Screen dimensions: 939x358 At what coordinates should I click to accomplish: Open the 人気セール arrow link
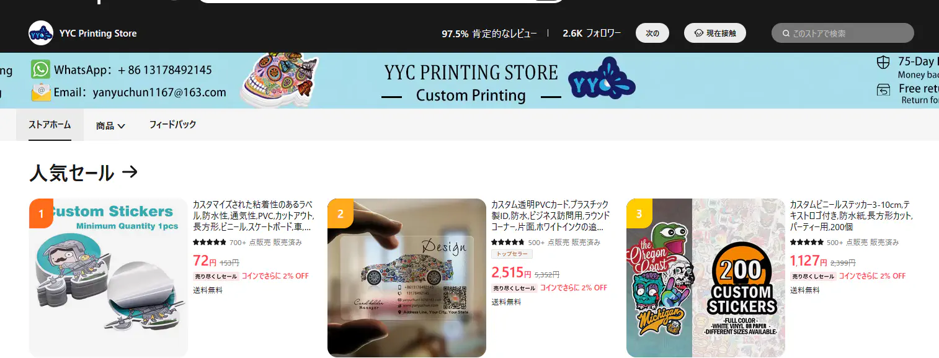(130, 172)
